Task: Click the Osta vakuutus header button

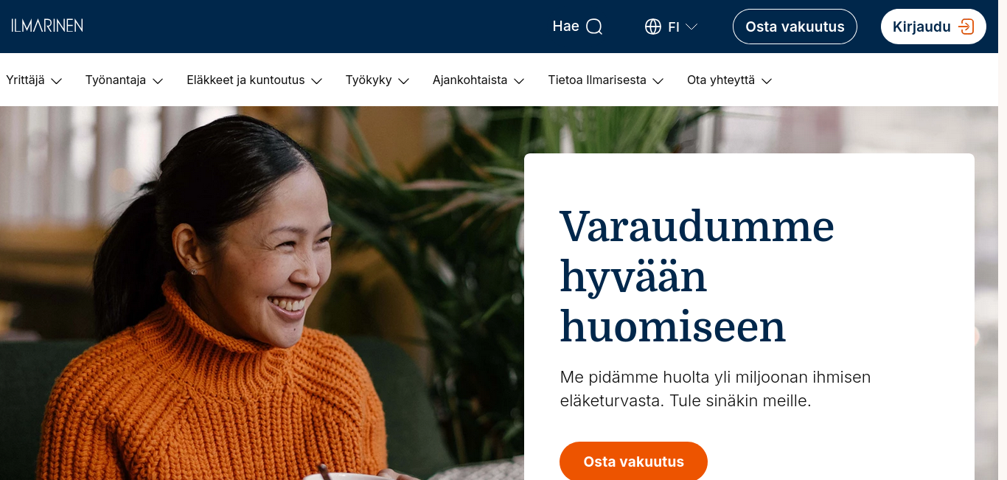Action: click(795, 27)
